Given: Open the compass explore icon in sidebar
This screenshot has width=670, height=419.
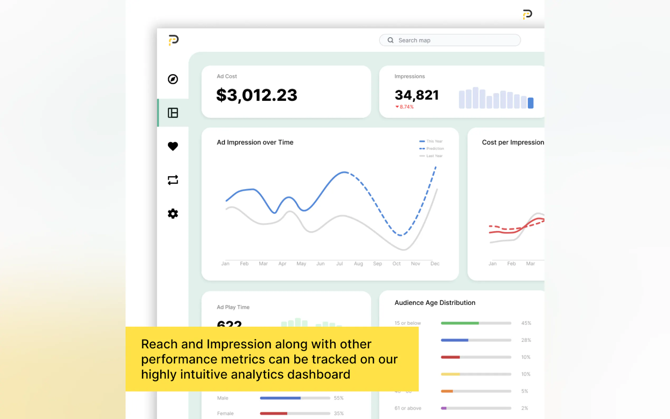Looking at the screenshot, I should (x=173, y=79).
